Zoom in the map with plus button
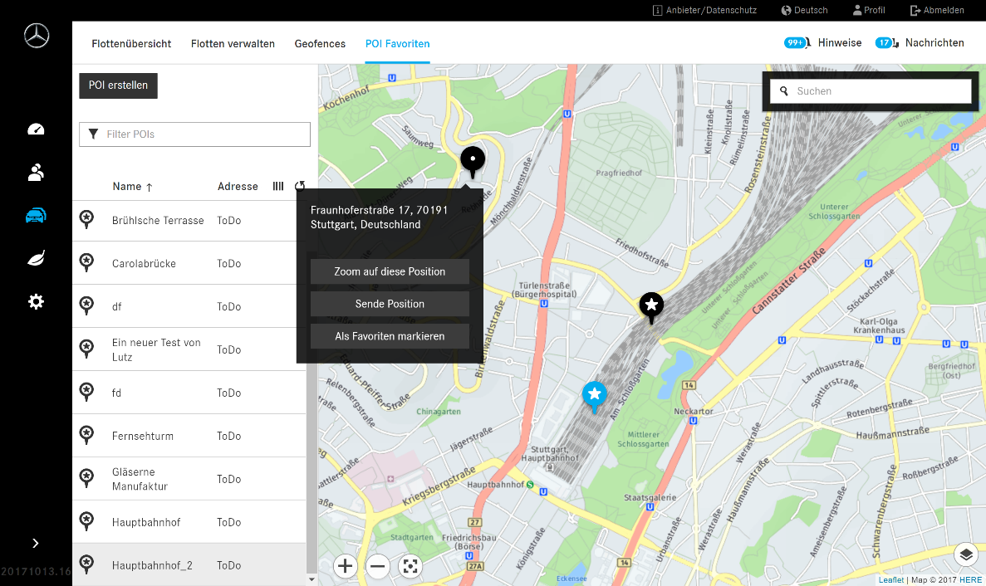This screenshot has height=586, width=986. (346, 567)
